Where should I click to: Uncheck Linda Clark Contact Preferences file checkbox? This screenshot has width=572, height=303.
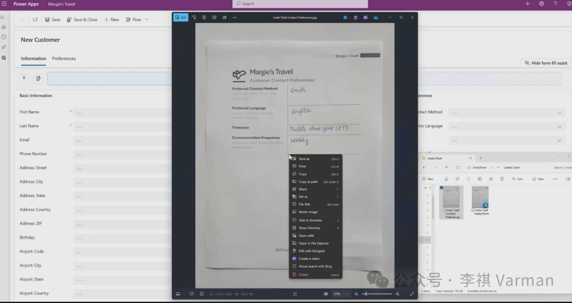coord(441,188)
